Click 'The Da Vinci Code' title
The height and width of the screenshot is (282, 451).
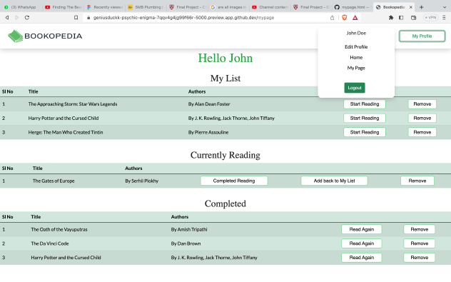tap(50, 243)
